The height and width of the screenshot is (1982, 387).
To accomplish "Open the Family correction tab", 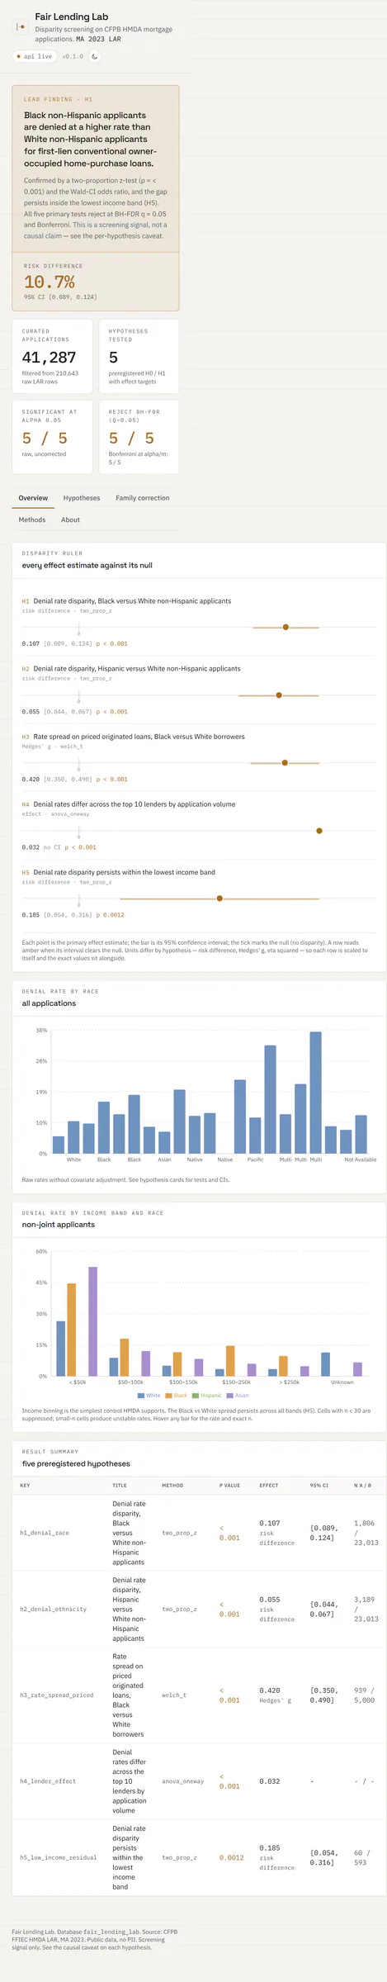I will 143,498.
